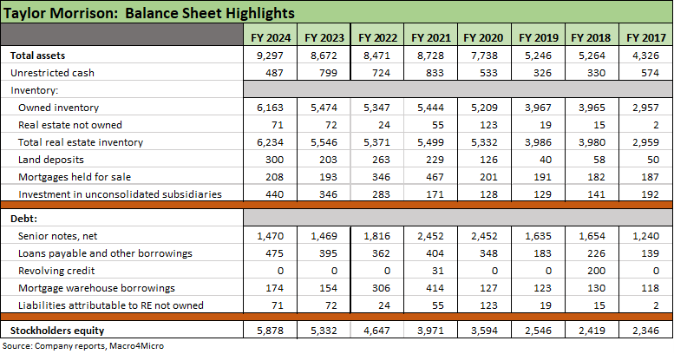Image resolution: width=674 pixels, height=354 pixels.
Task: Select FY 2021 land deposits value 229
Action: click(435, 160)
